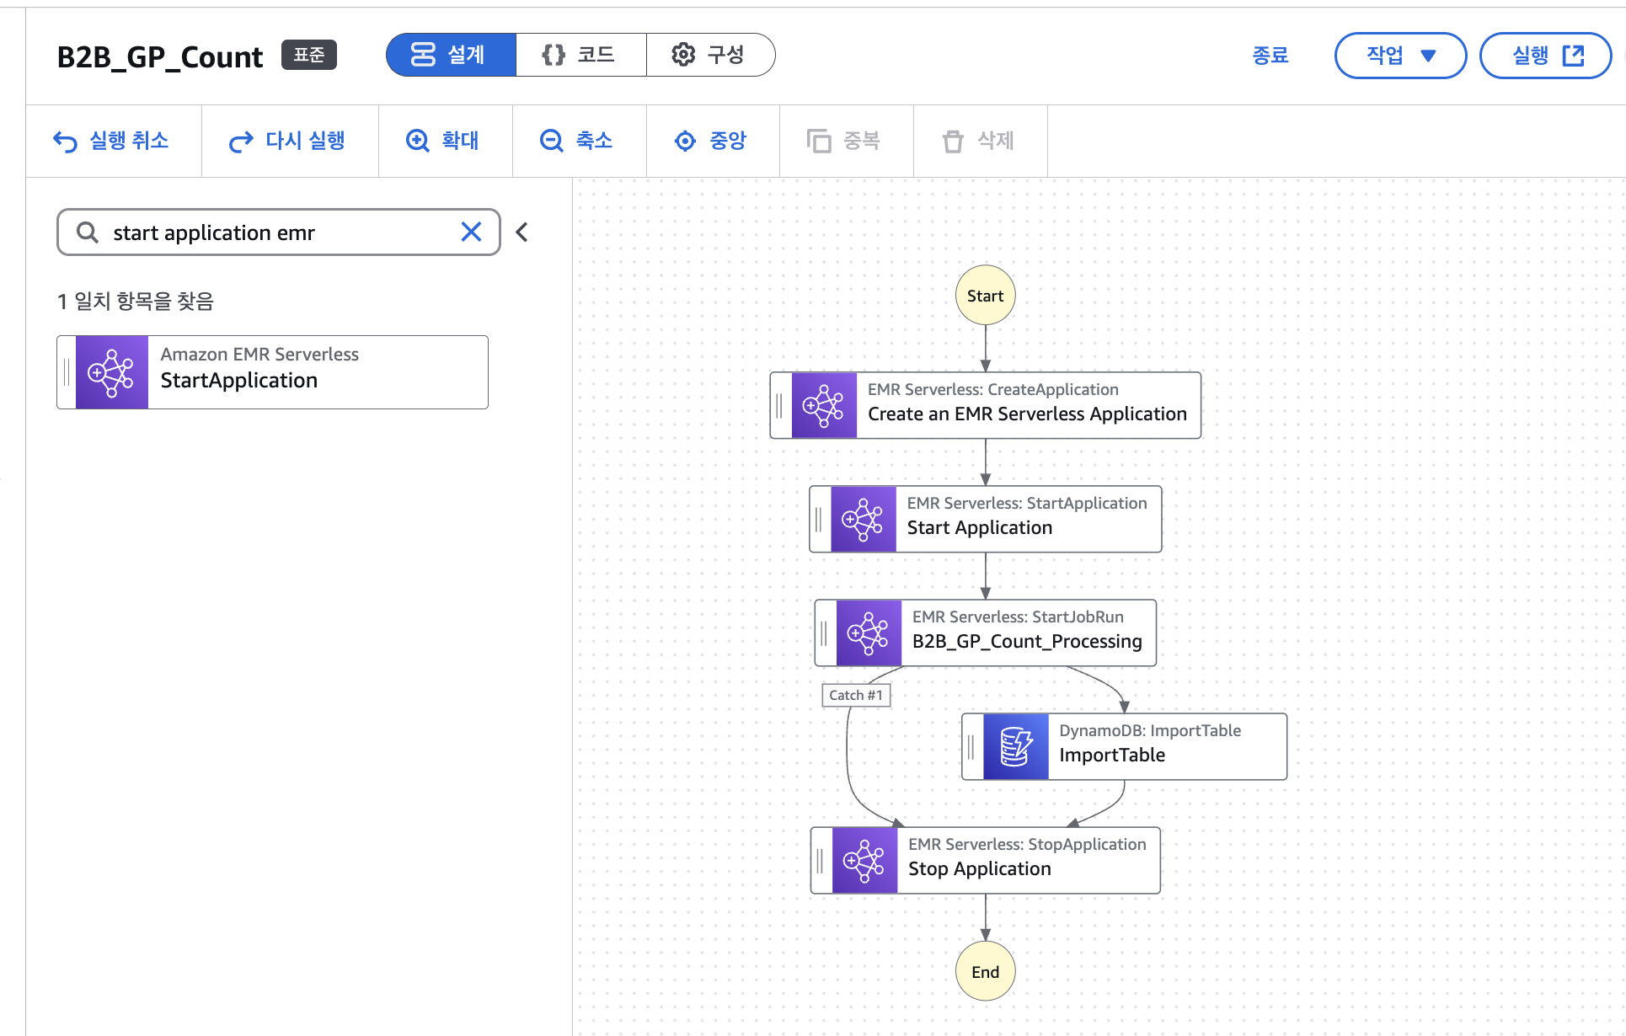This screenshot has height=1036, width=1626.
Task: Select the Catch #1 label in the workflow
Action: point(855,695)
